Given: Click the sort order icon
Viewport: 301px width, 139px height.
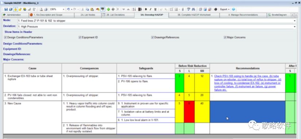Looking at the screenshot, I should pos(134,9).
